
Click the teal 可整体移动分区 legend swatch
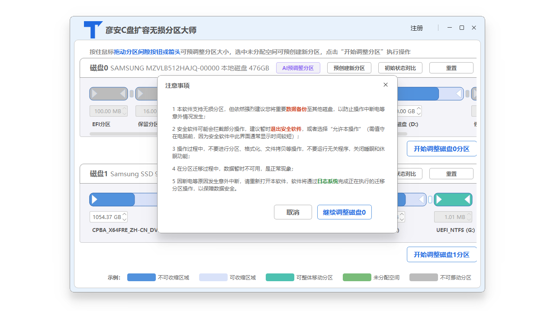click(x=280, y=277)
